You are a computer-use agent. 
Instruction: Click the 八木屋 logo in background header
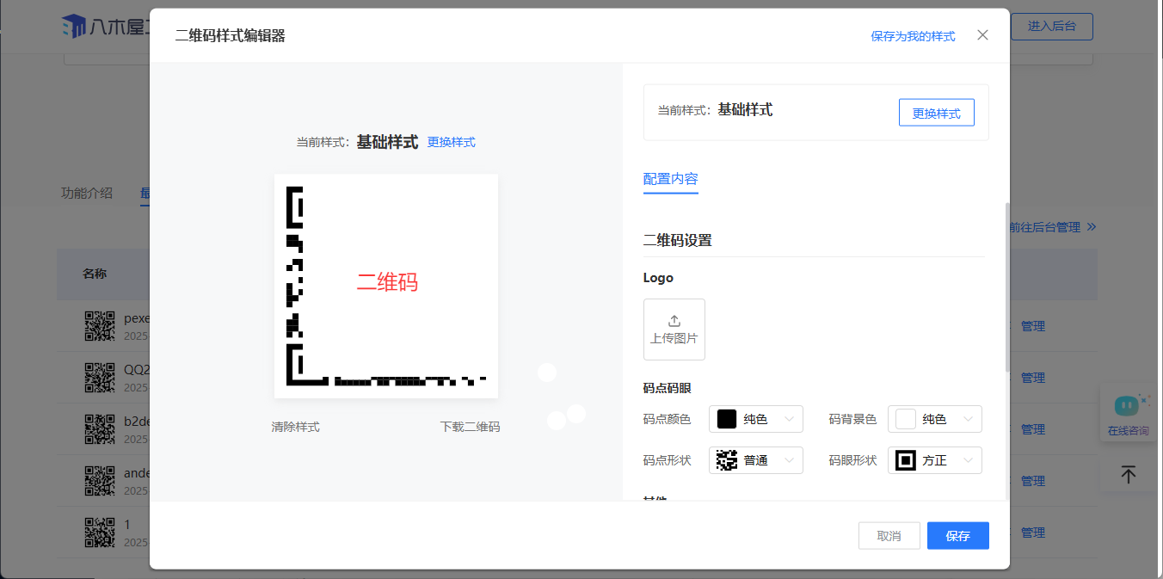(x=105, y=27)
